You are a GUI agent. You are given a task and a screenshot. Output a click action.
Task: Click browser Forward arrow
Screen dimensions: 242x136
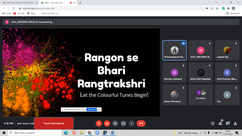click(x=9, y=8)
